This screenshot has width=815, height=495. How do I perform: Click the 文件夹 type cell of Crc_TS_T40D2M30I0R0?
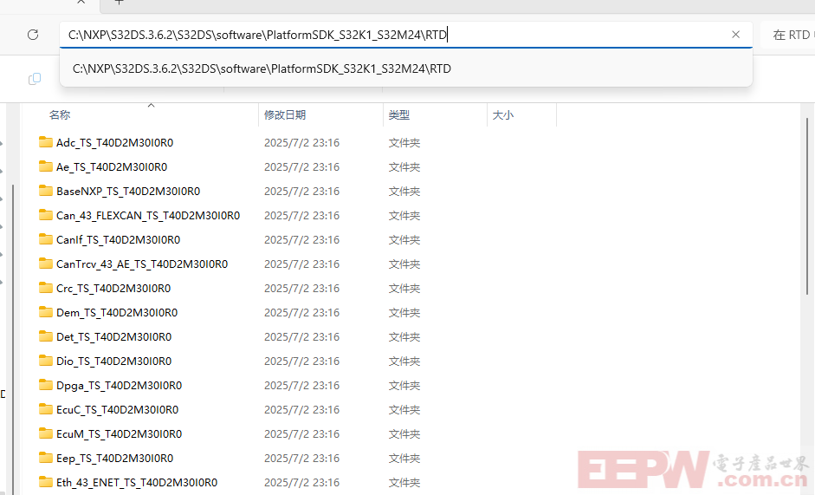(x=404, y=289)
